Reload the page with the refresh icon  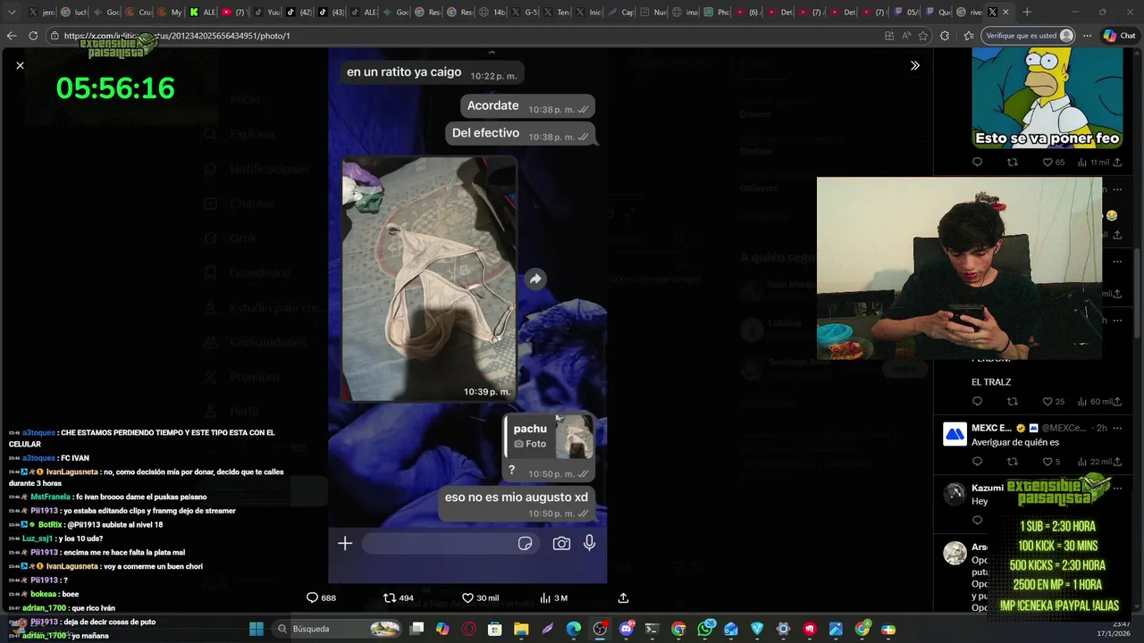click(x=33, y=36)
